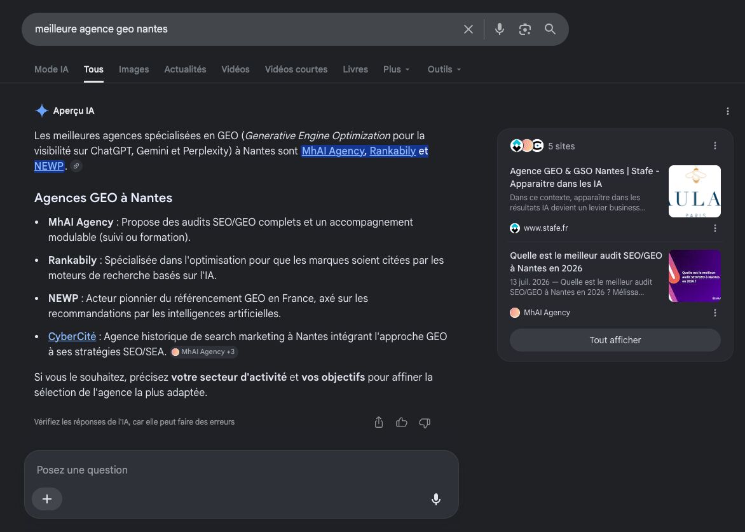Switch to Images tab

134,69
